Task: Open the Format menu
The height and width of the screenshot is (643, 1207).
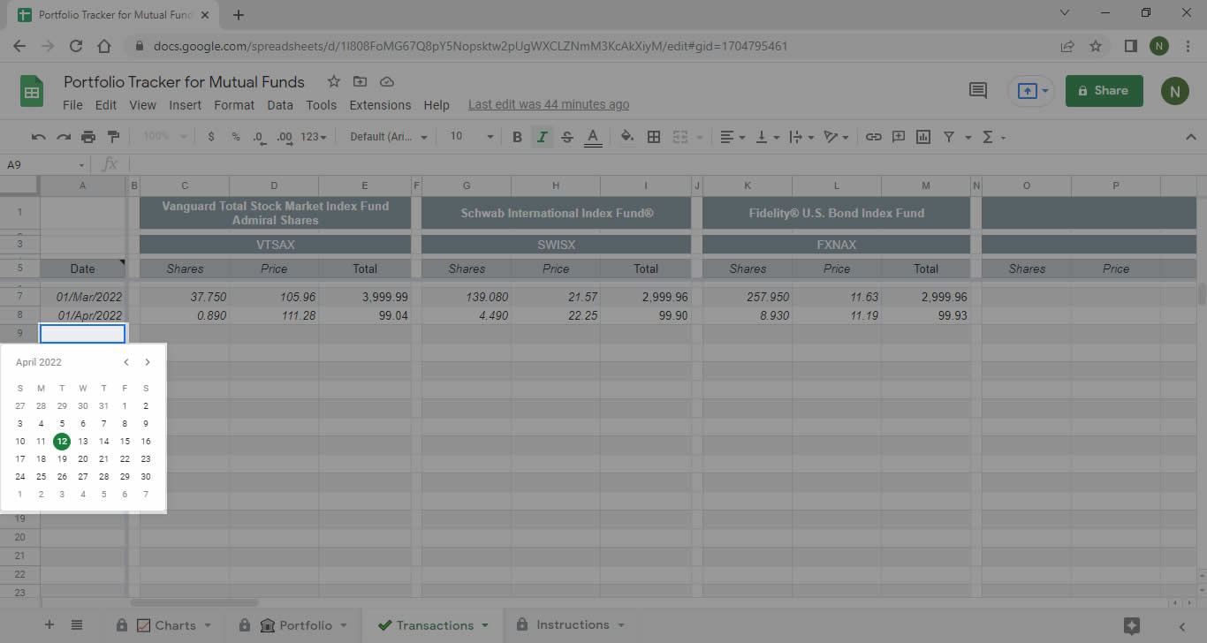Action: pos(233,104)
